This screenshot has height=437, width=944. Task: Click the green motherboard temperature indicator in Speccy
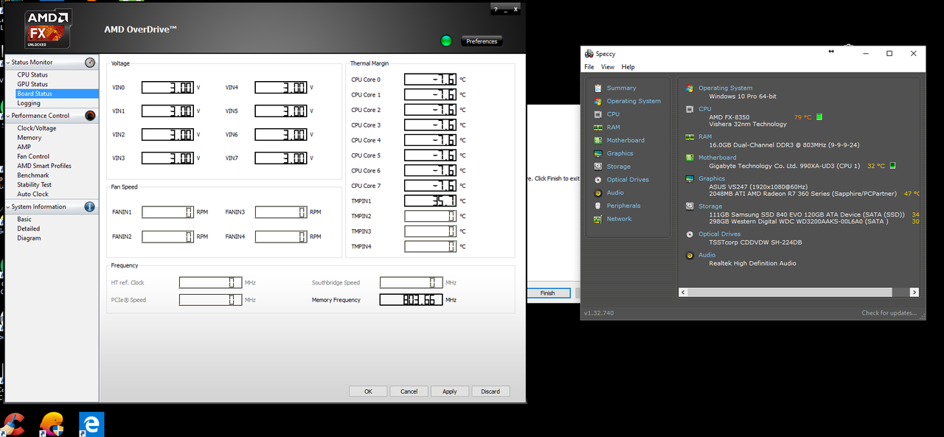click(893, 166)
